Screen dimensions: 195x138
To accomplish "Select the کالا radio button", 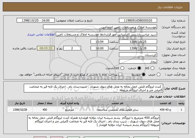I will 152,68.
